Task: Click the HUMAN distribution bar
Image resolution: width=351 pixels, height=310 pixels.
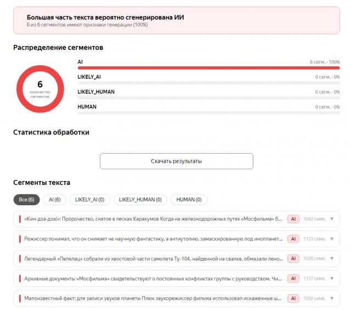Action: [x=208, y=113]
